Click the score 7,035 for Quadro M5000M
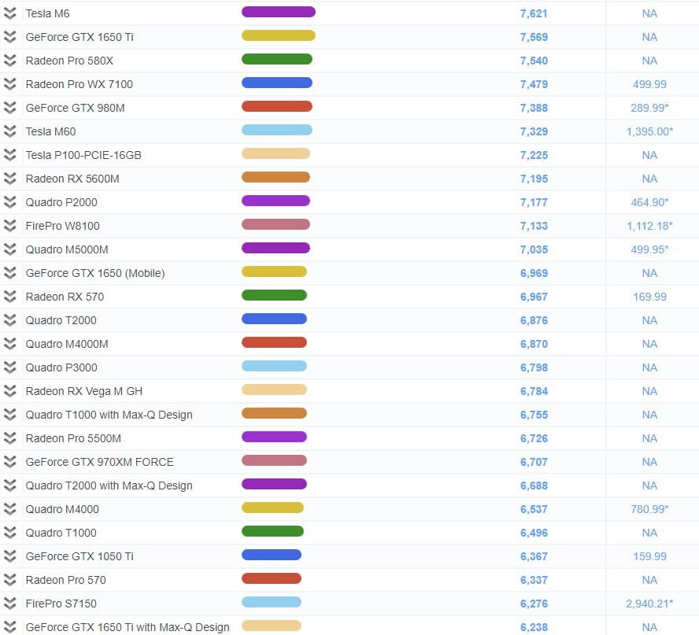The width and height of the screenshot is (699, 635). (x=534, y=250)
